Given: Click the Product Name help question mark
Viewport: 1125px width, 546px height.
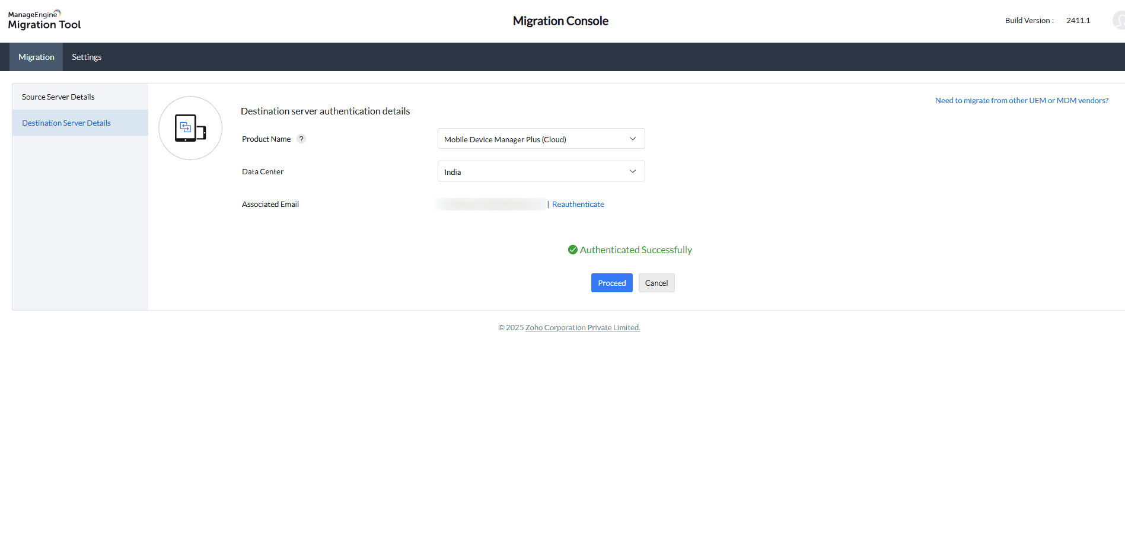Looking at the screenshot, I should [301, 139].
